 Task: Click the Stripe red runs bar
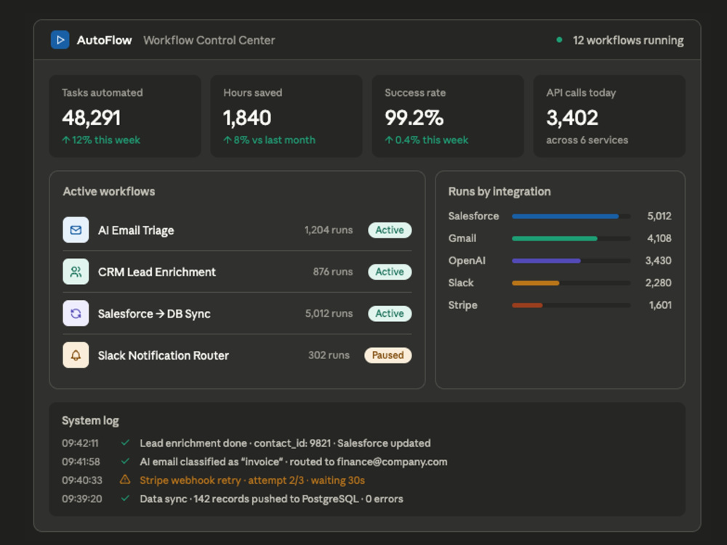(x=527, y=305)
